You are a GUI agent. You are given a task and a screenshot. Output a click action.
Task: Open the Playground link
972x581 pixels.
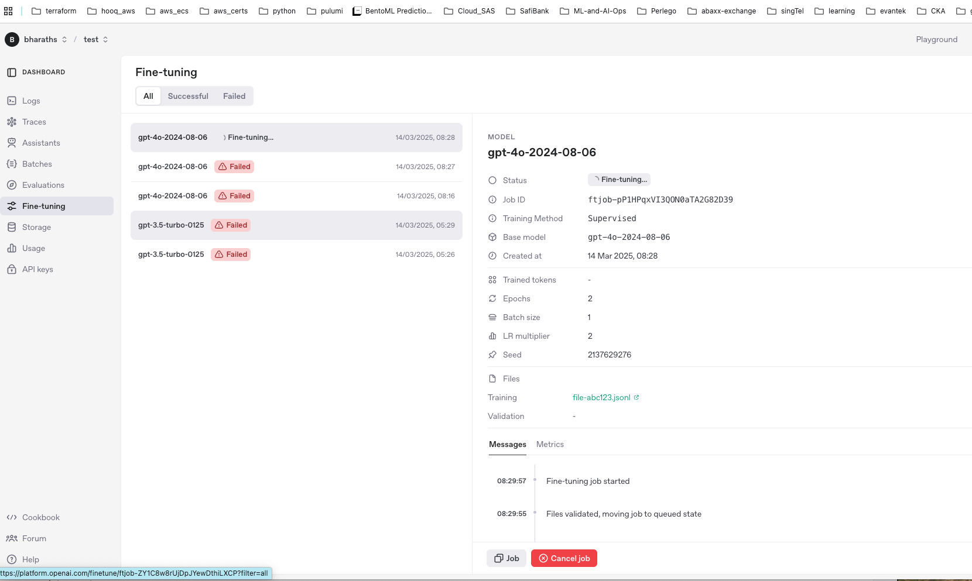pyautogui.click(x=937, y=39)
